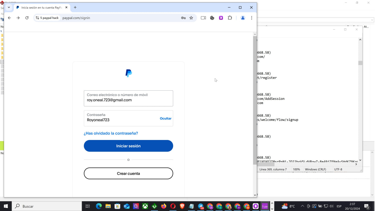Open Xbox app from taskbar
Screen dimensions: 386x211
145,206
